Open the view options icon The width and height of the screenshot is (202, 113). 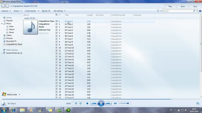[x=158, y=11]
